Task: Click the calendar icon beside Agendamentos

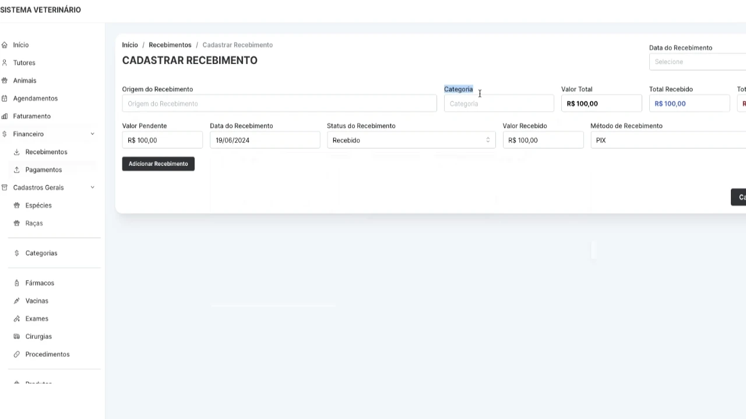Action: click(5, 98)
